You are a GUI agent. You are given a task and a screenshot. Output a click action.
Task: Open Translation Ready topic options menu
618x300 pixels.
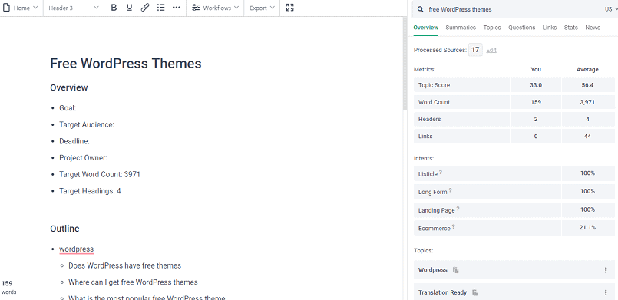point(606,292)
